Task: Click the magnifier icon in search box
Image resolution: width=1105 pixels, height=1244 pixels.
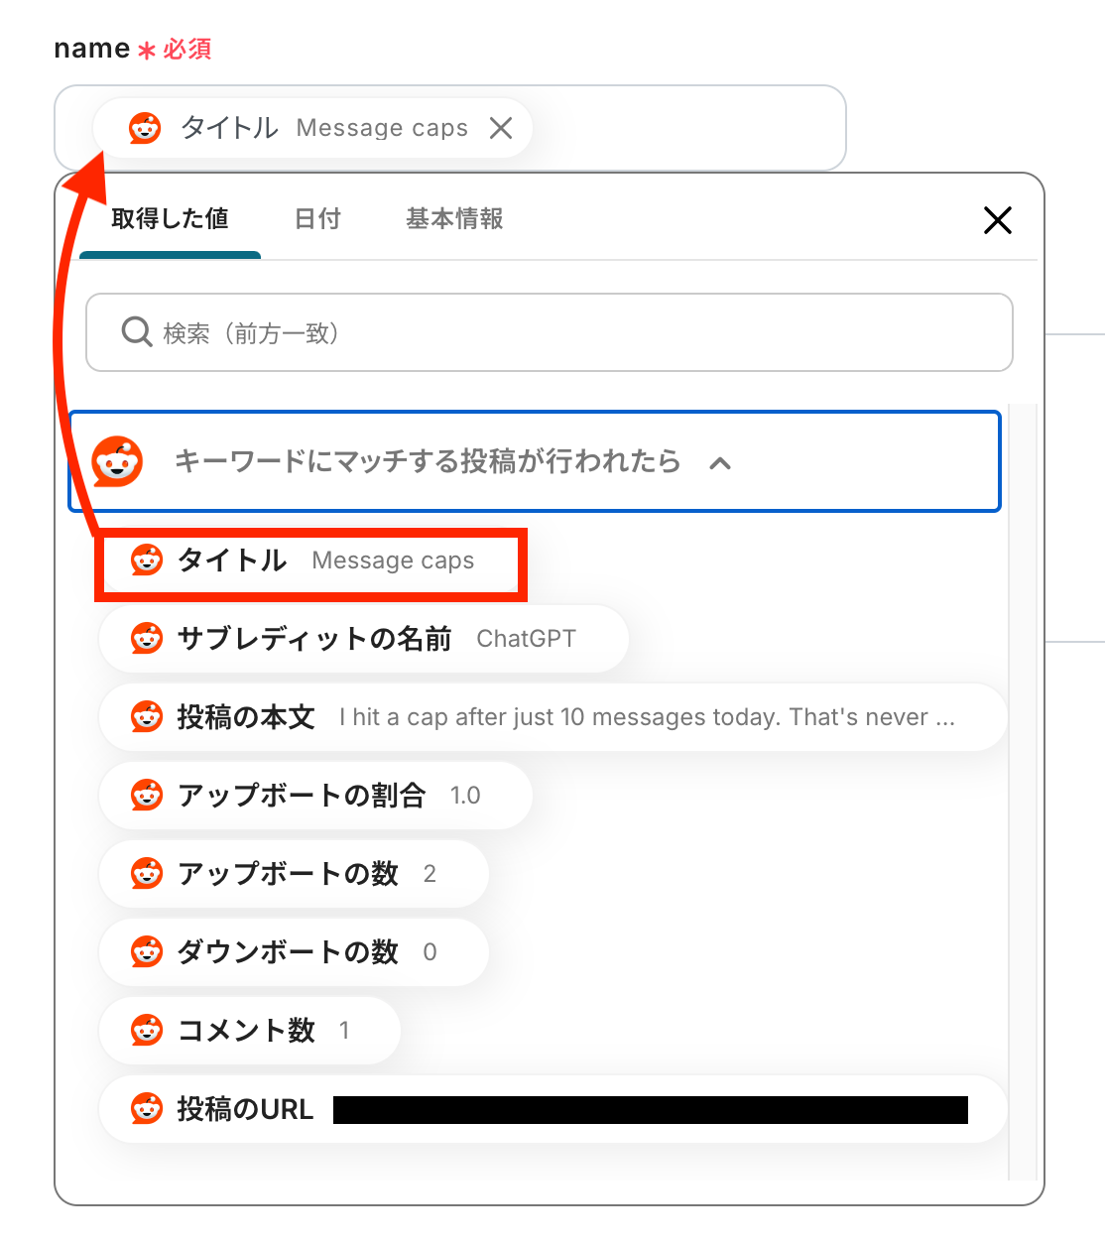Action: 136,331
